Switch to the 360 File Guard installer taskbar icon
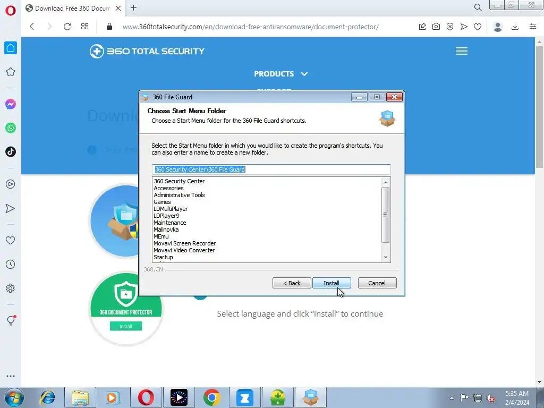Viewport: 544px width, 408px height. 310,397
